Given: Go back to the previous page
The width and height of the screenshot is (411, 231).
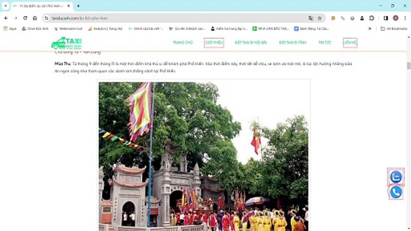Looking at the screenshot, I should click(x=6, y=18).
